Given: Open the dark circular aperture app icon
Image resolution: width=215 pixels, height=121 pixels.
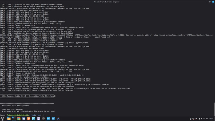Looking at the screenshot, I should [x=43, y=119].
